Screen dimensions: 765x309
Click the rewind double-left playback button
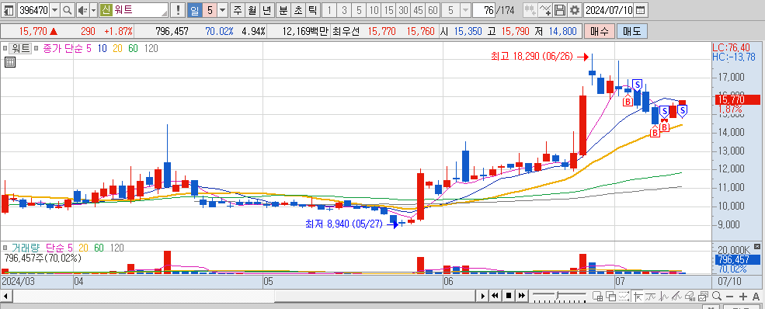click(x=495, y=296)
